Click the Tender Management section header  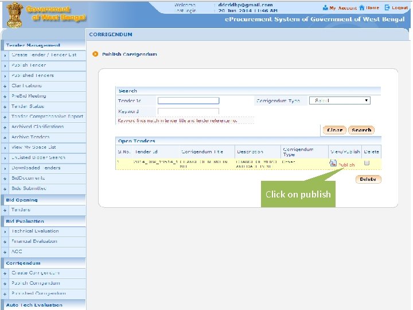pyautogui.click(x=33, y=45)
